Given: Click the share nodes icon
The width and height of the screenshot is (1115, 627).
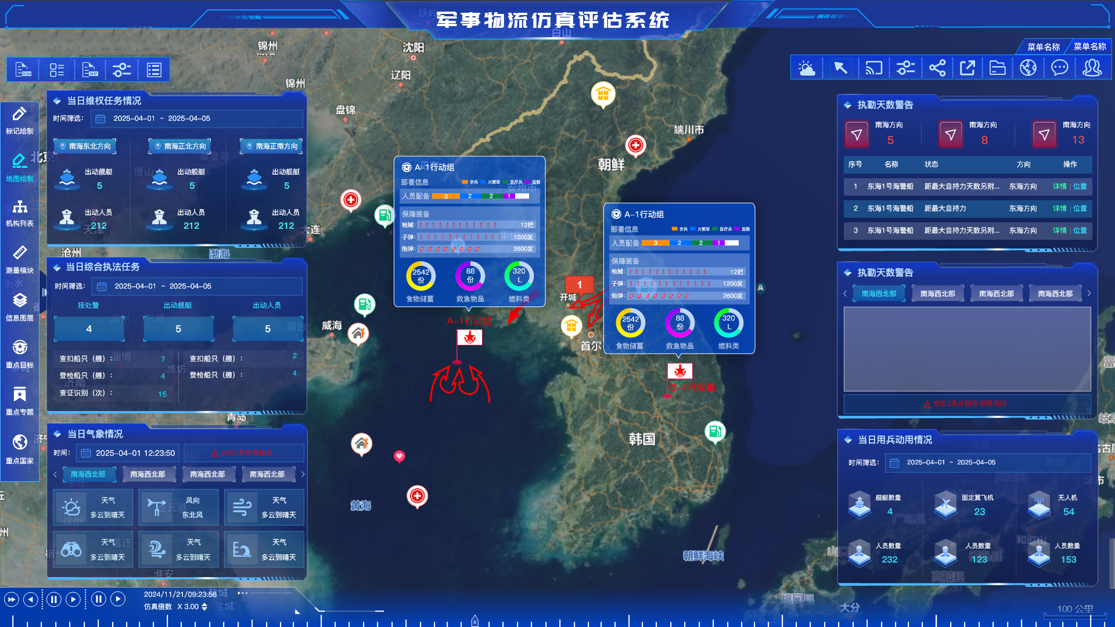Looking at the screenshot, I should click(x=937, y=69).
